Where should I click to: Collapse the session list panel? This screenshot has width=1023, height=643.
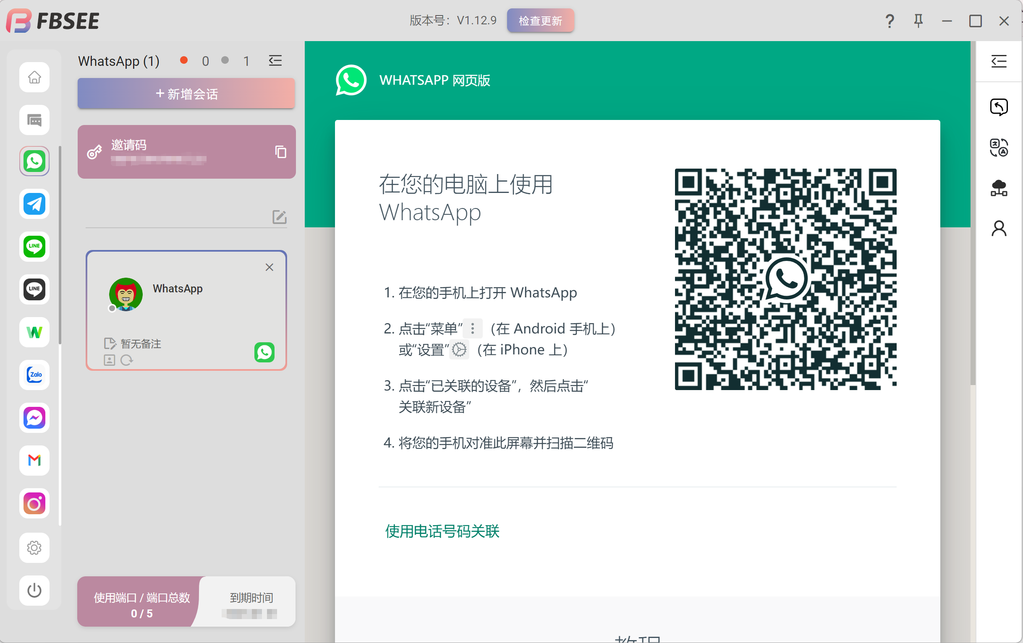[275, 61]
